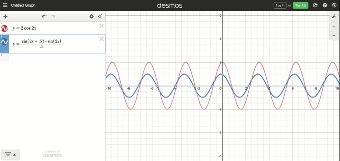Click the blue curve minimum point near x=-8
340x161 pixels.
(129, 97)
